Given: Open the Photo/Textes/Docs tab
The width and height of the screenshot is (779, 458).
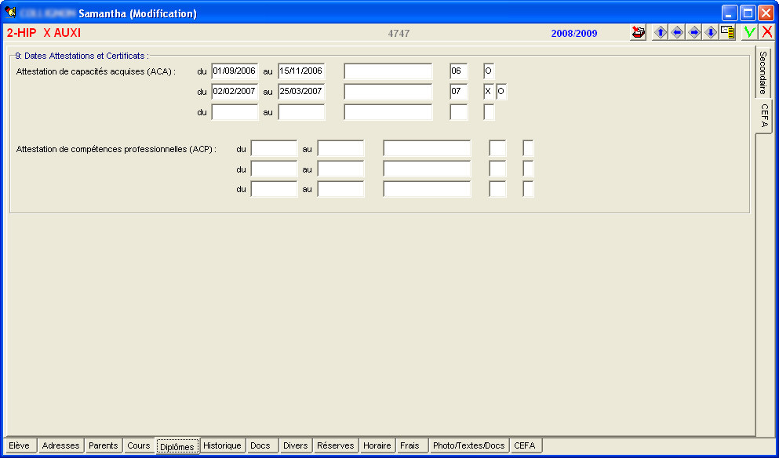Looking at the screenshot, I should (x=469, y=445).
